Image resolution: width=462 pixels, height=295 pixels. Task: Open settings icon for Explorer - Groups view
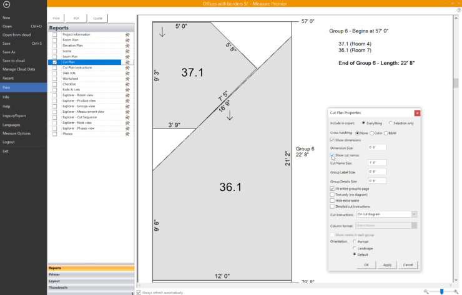[x=127, y=106]
